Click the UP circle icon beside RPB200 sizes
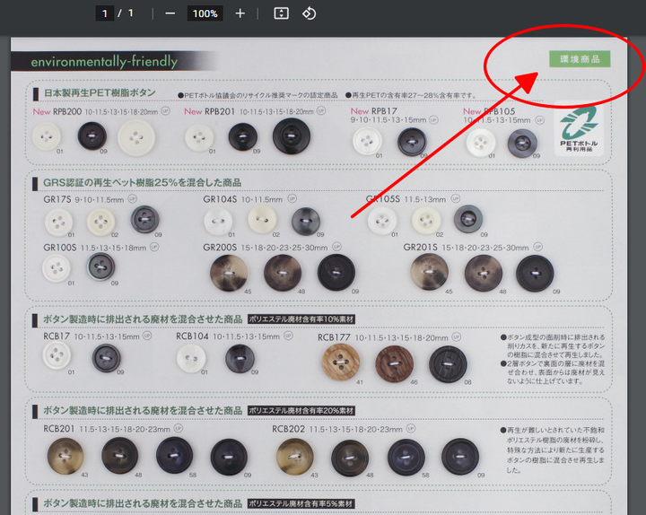The width and height of the screenshot is (646, 515). (x=165, y=110)
